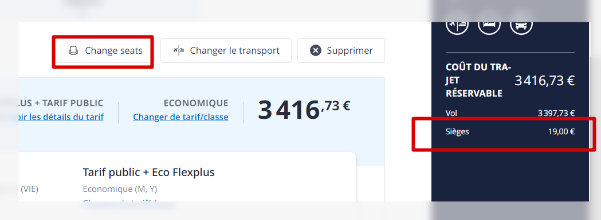
Task: Click Changer de tarif/classe link under ECONOMIQUE
Action: click(x=180, y=117)
